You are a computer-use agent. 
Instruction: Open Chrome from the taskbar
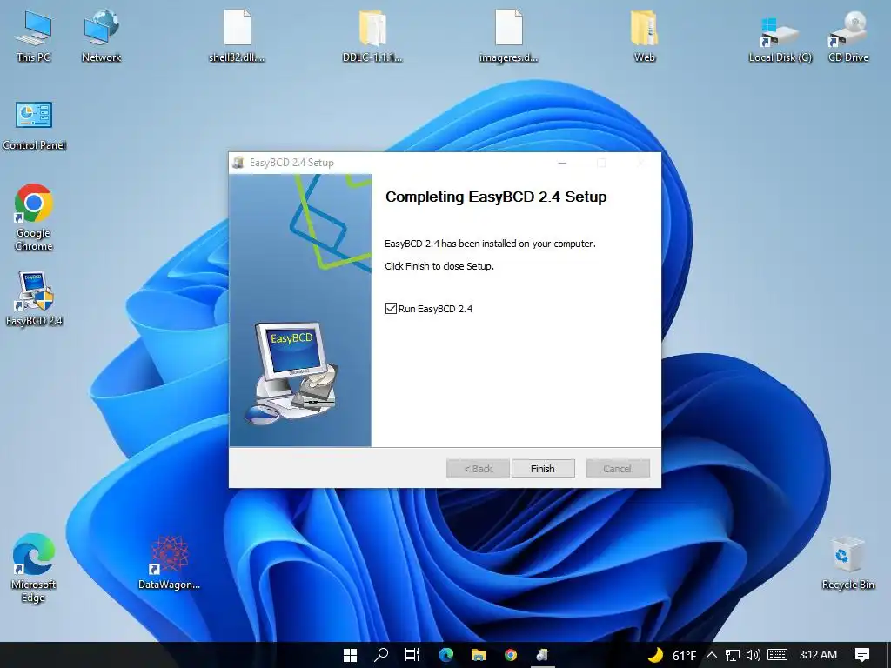tap(511, 655)
